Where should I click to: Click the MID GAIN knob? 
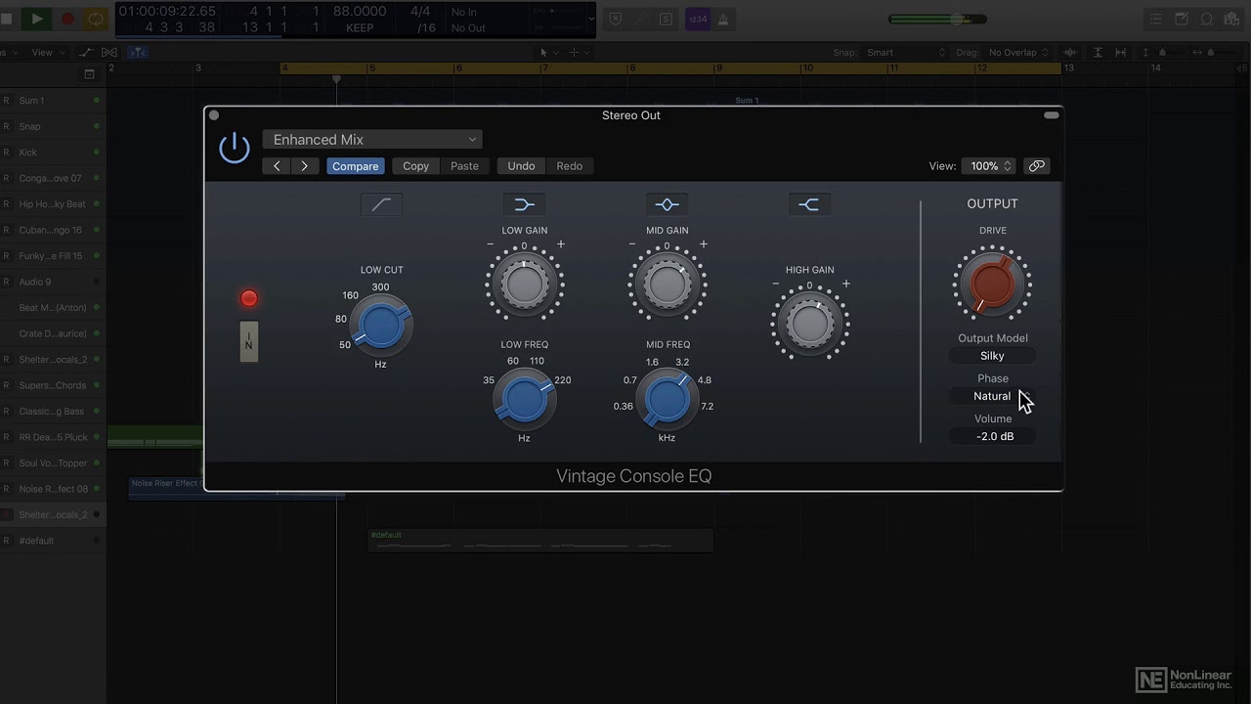click(668, 285)
